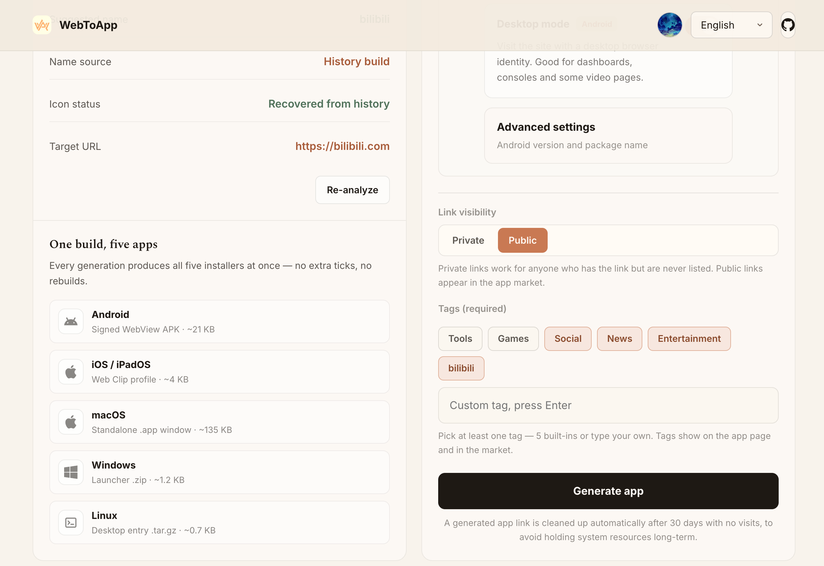Open the GitHub repository icon
Image resolution: width=824 pixels, height=566 pixels.
pyautogui.click(x=788, y=25)
